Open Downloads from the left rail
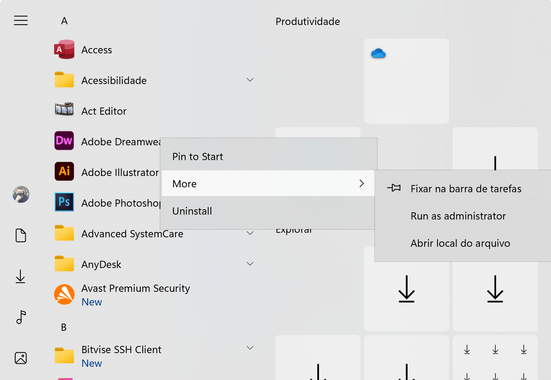The height and width of the screenshot is (380, 551). tap(21, 277)
